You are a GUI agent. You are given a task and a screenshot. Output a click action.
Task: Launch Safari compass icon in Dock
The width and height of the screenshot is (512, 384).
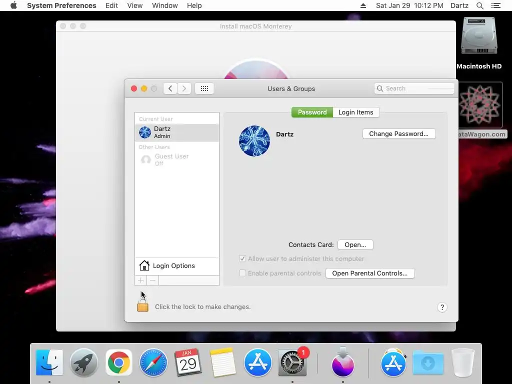click(x=153, y=362)
